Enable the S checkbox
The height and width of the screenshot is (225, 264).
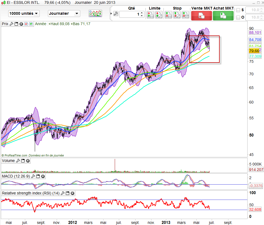(238, 10)
